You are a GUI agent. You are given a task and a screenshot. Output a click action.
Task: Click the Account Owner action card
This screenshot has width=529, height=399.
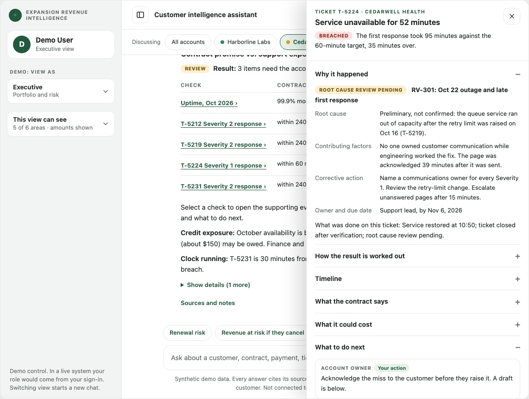coord(417,379)
